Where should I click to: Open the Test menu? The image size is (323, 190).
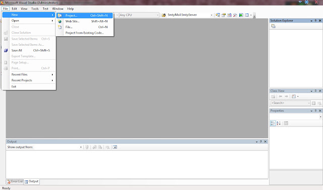[45, 9]
